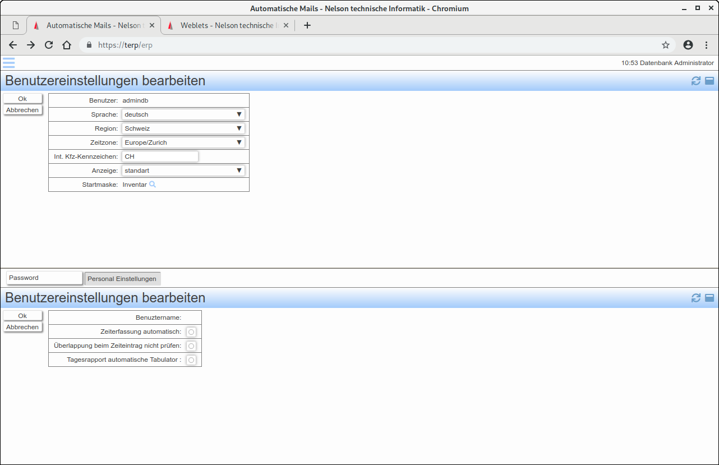Open the Sprache dropdown
The image size is (719, 465).
(183, 114)
